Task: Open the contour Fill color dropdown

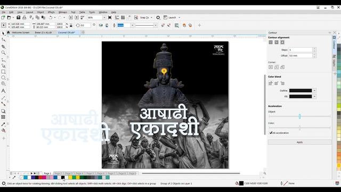Action: click(x=314, y=97)
